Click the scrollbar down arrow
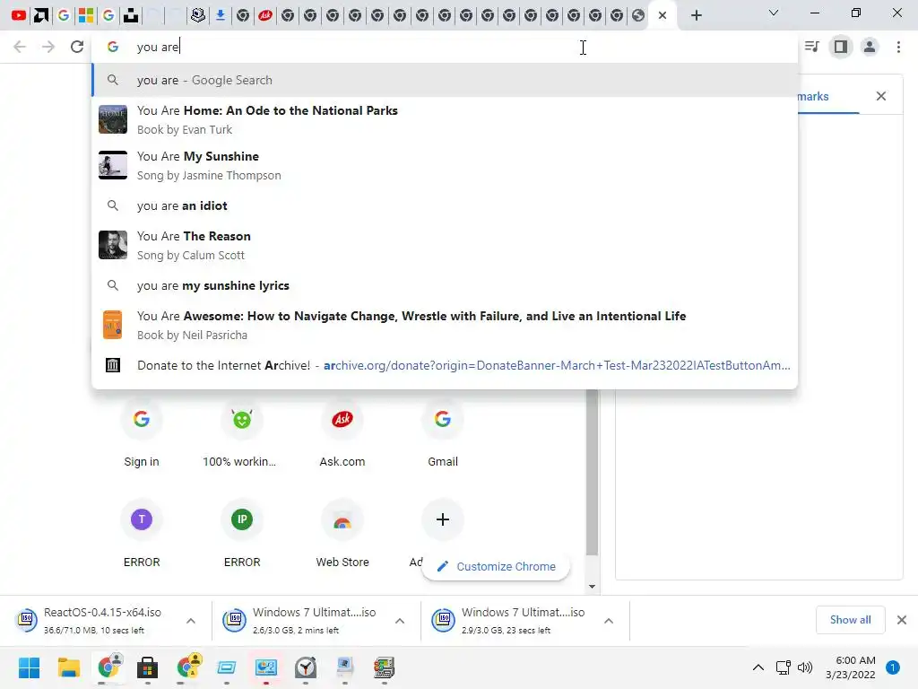 coord(592,587)
